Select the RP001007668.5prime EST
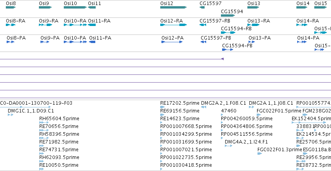The image size is (331, 171). (x=161, y=130)
